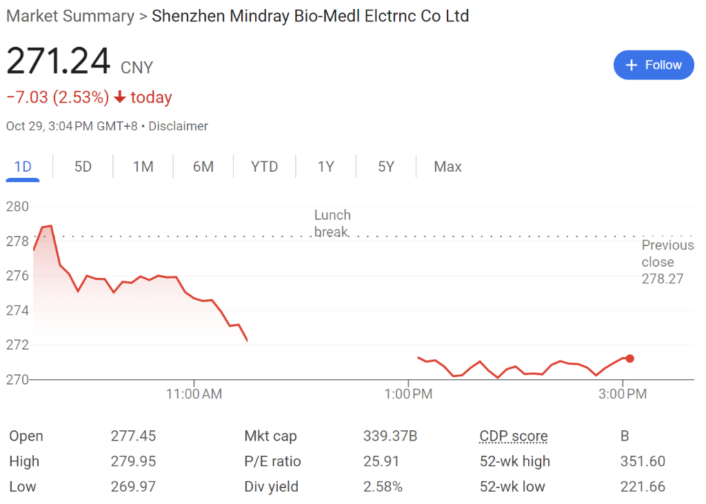Show the Max chart range
The image size is (706, 504).
pyautogui.click(x=447, y=167)
